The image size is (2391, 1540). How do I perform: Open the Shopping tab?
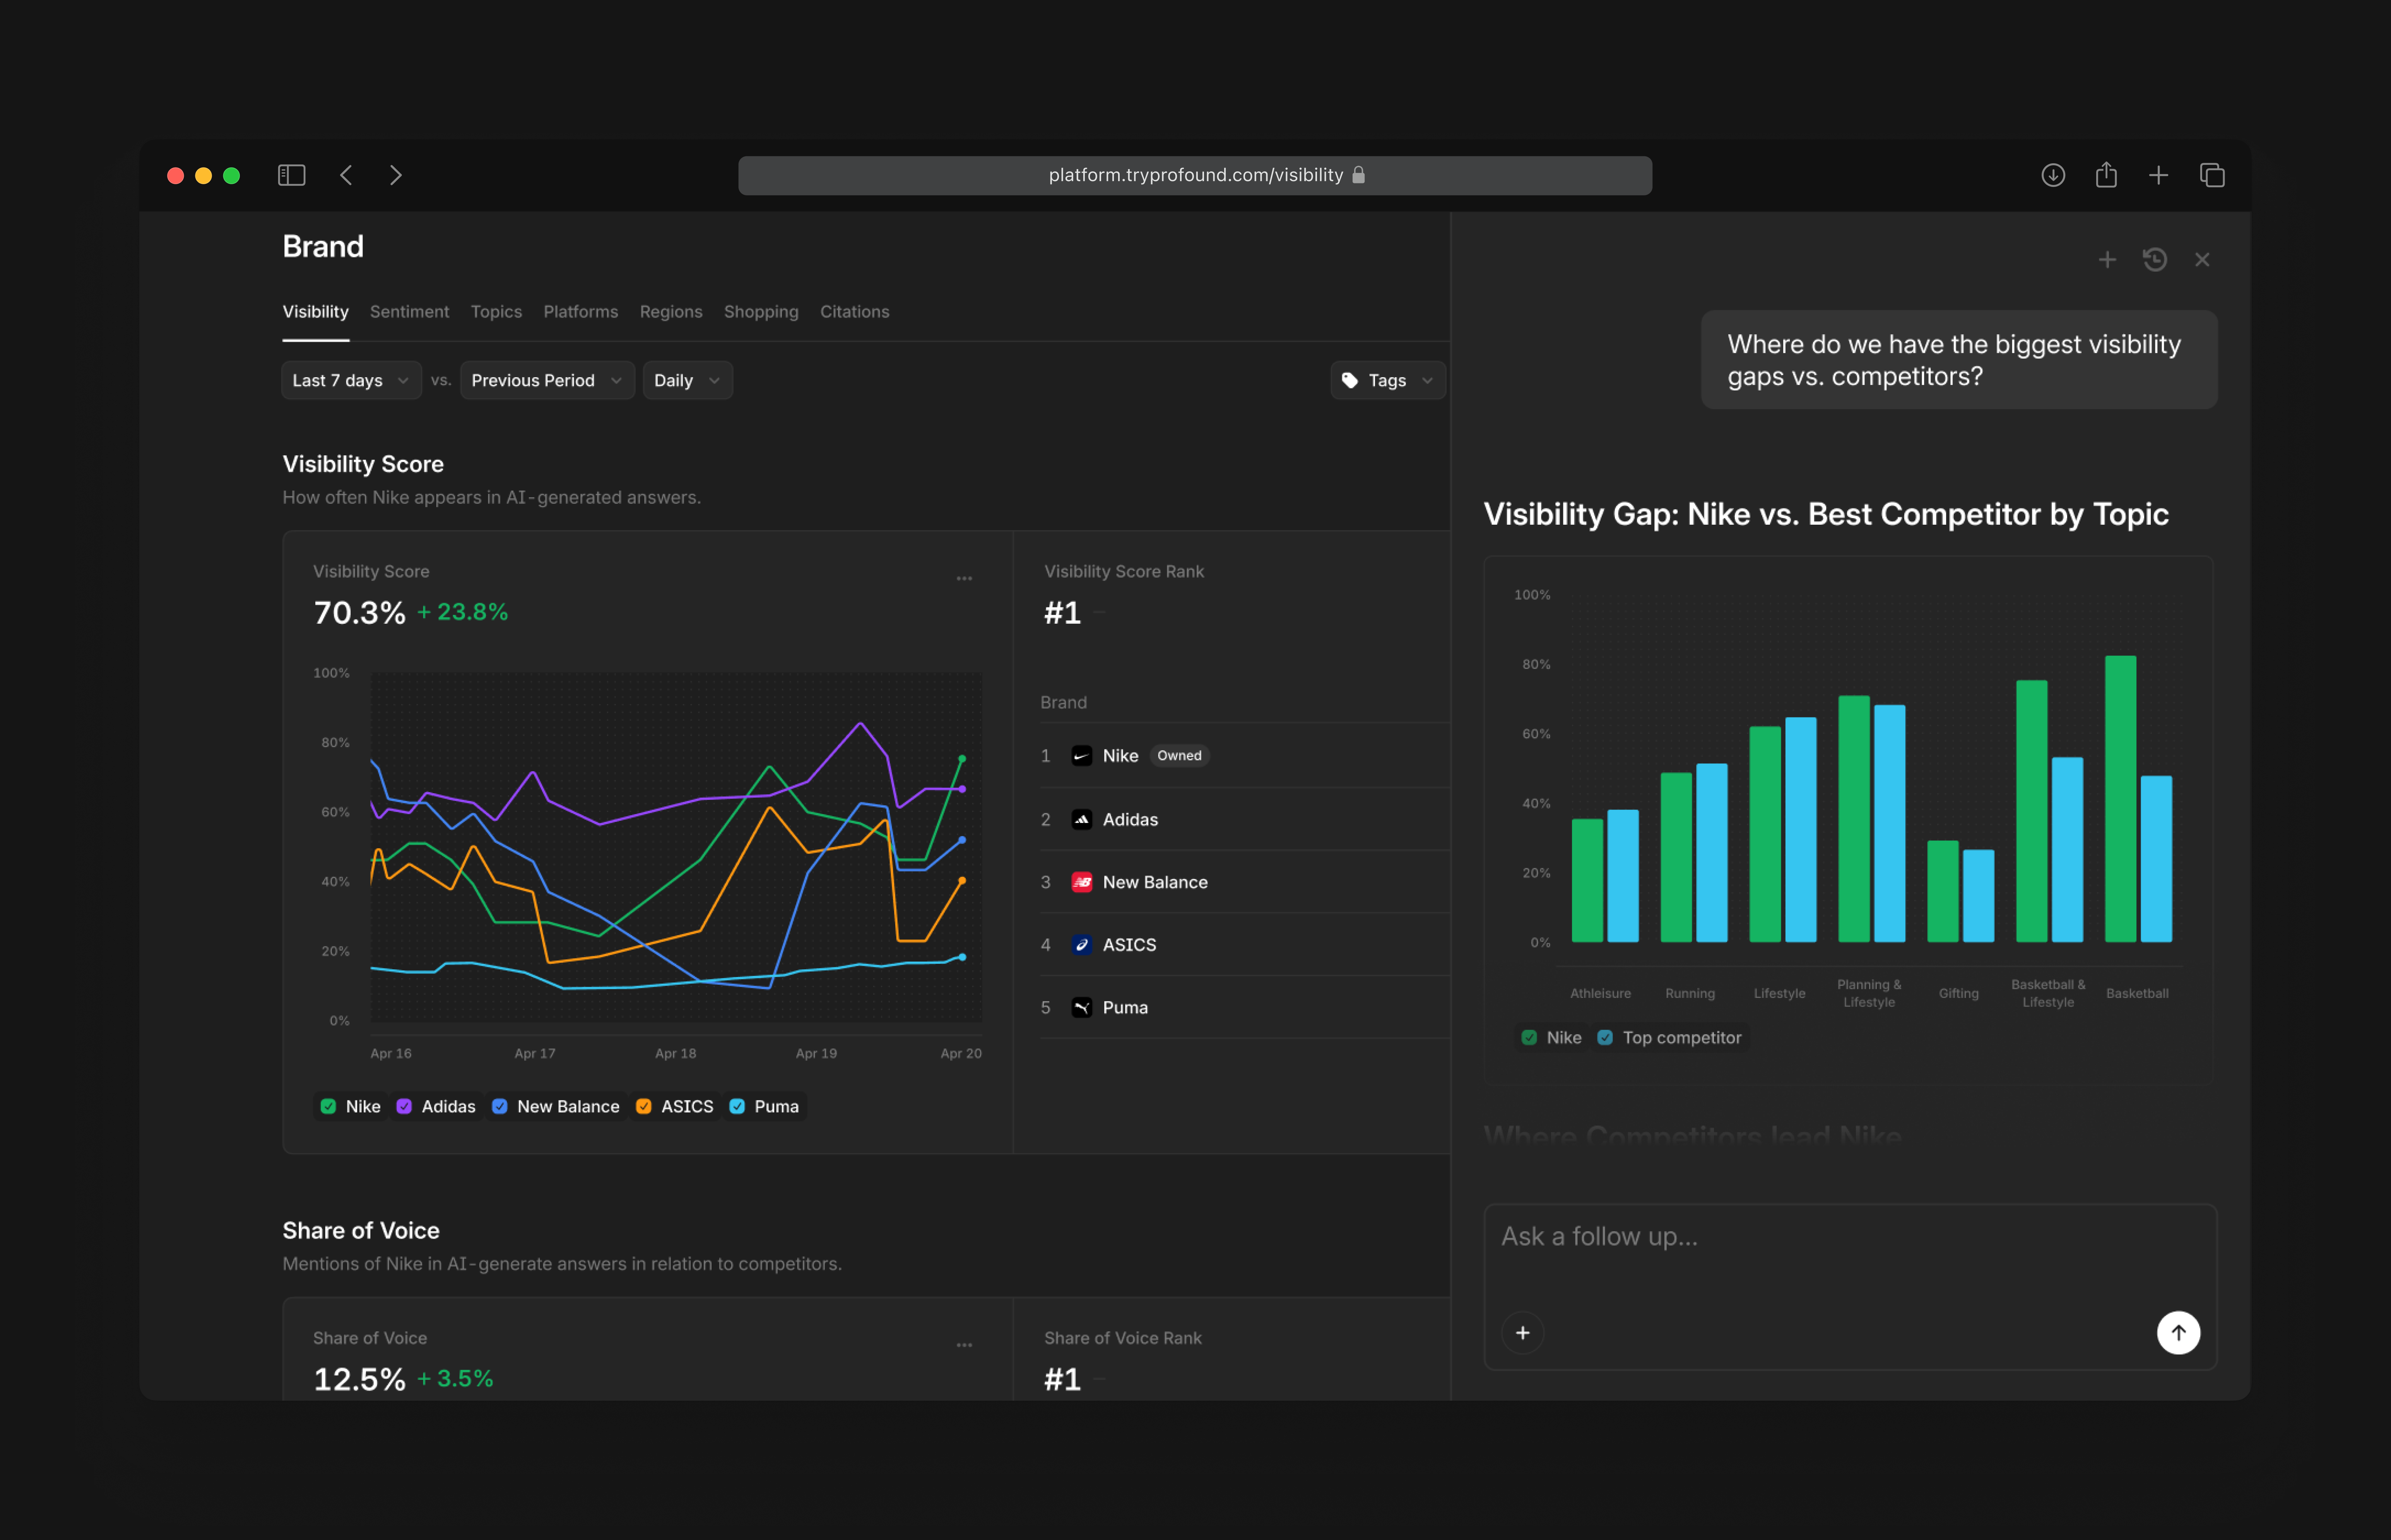tap(762, 312)
